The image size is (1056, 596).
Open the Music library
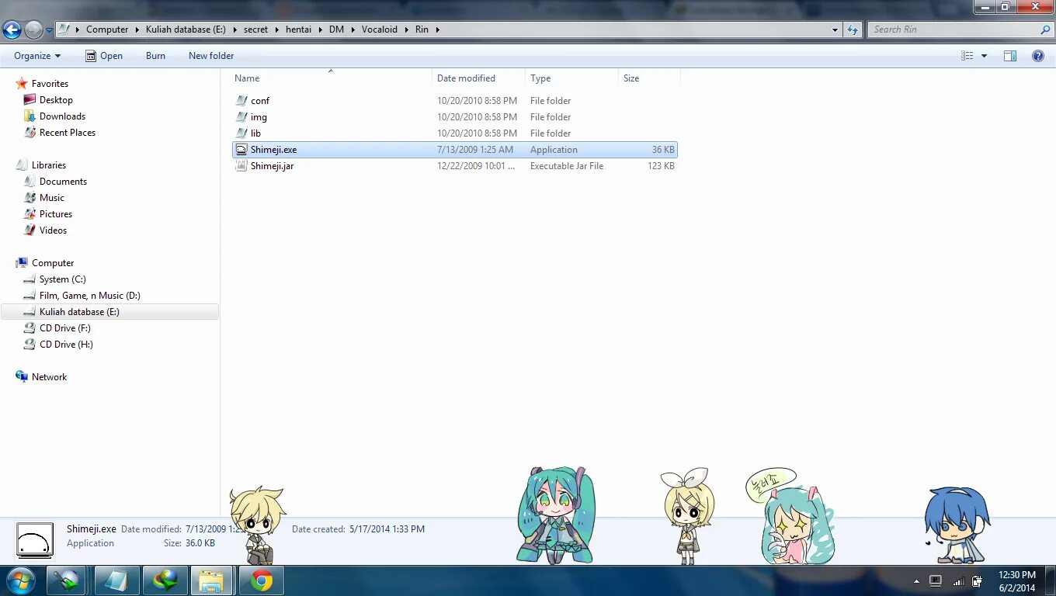[x=52, y=198]
